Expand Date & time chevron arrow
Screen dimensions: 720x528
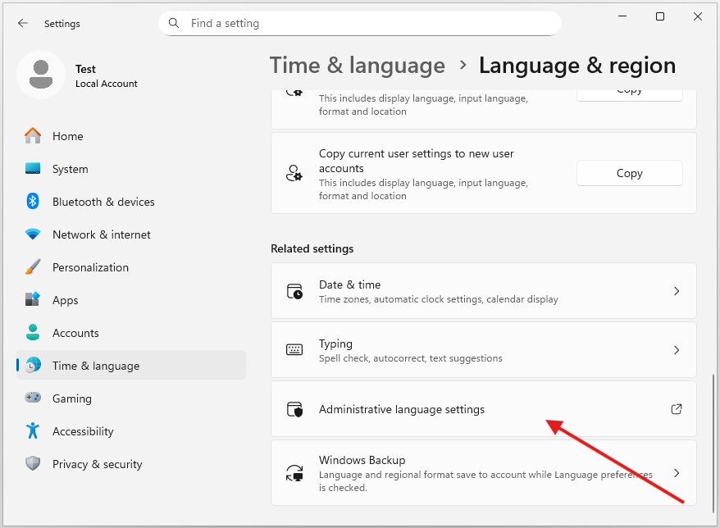[x=677, y=291]
